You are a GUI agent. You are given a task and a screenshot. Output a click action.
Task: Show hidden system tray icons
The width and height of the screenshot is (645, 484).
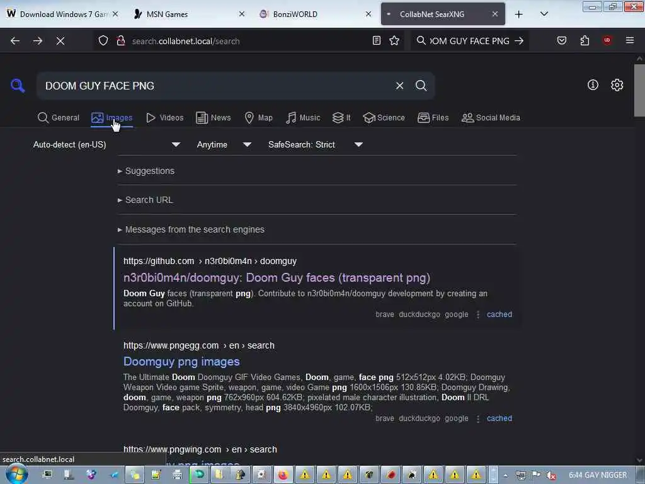(x=506, y=475)
